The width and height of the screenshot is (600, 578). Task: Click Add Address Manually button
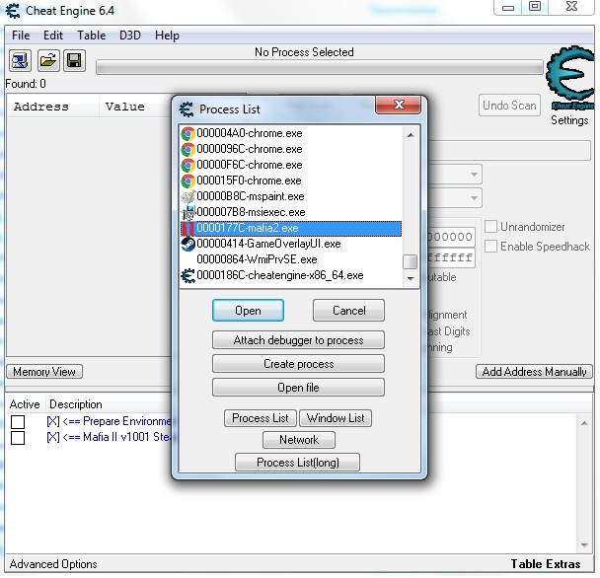coord(534,372)
